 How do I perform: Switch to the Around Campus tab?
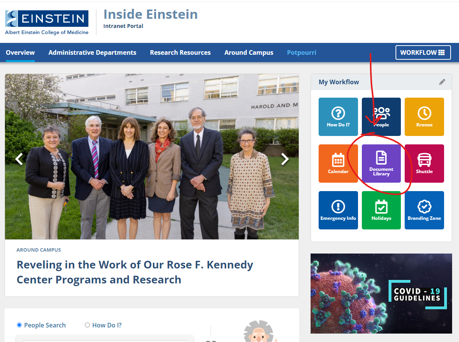(249, 52)
